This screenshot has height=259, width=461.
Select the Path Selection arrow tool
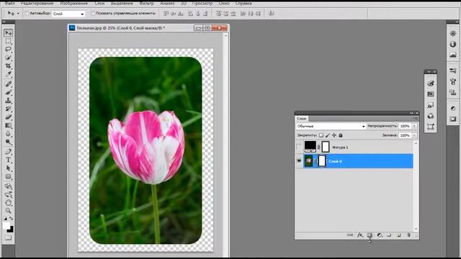tap(8, 168)
